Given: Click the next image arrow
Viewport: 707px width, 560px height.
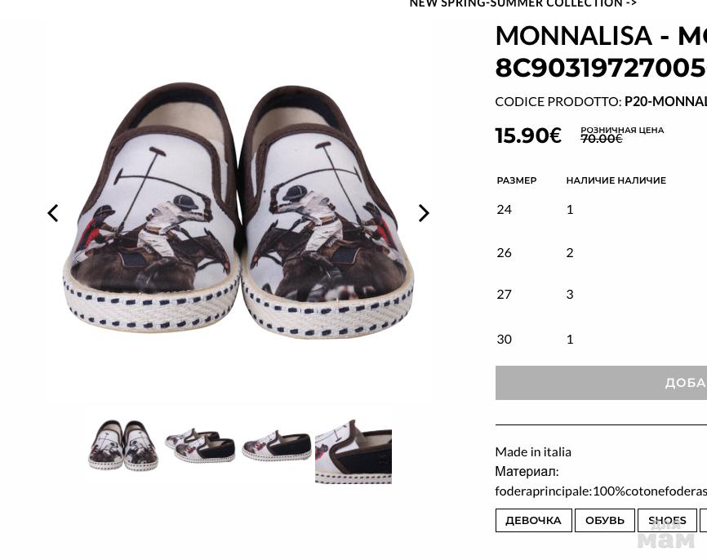Looking at the screenshot, I should (423, 213).
